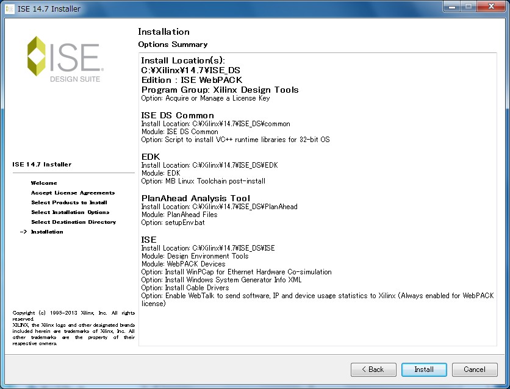The width and height of the screenshot is (510, 389).
Task: Click the ISE_DS¥EDK install location line
Action: click(209, 165)
